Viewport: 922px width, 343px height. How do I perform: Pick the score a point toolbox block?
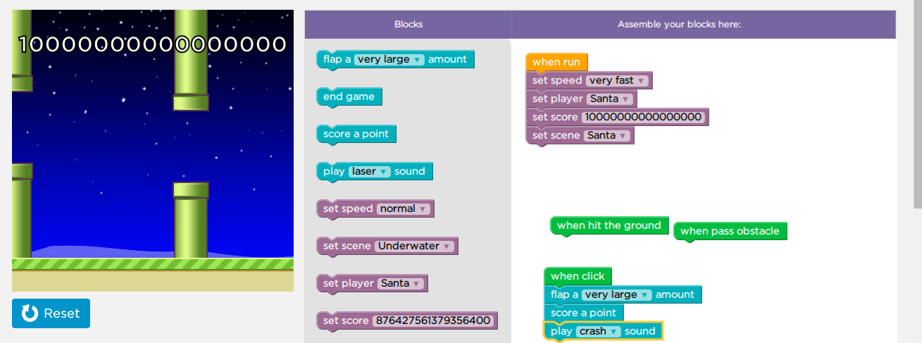tap(356, 134)
